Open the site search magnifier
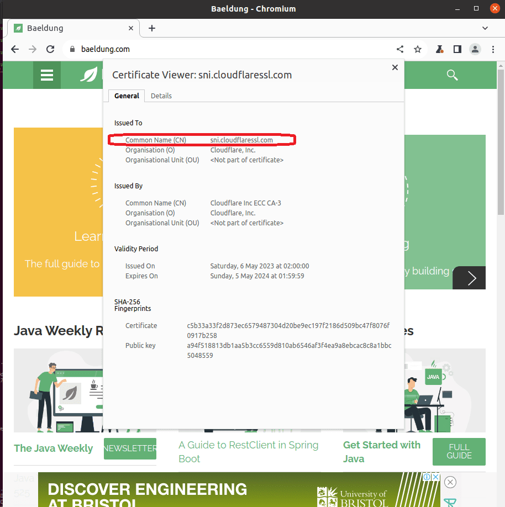 [452, 75]
